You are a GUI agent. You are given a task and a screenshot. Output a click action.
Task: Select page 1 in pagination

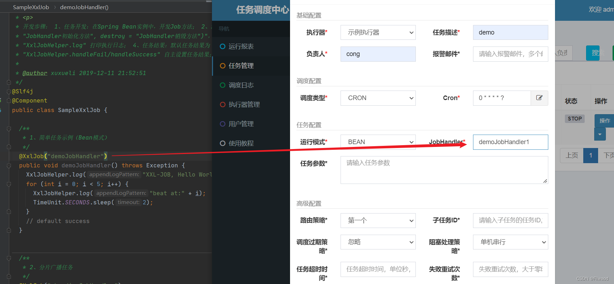coord(590,155)
